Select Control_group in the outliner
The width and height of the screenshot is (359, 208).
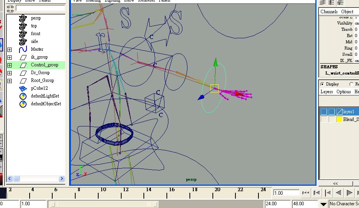click(x=44, y=65)
